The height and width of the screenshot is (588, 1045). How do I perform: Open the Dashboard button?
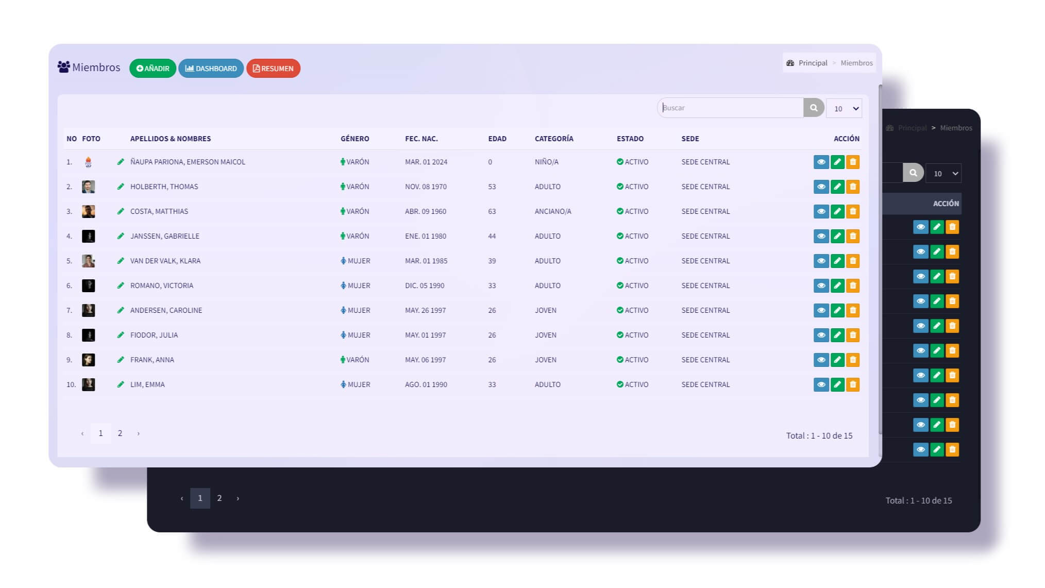[211, 68]
